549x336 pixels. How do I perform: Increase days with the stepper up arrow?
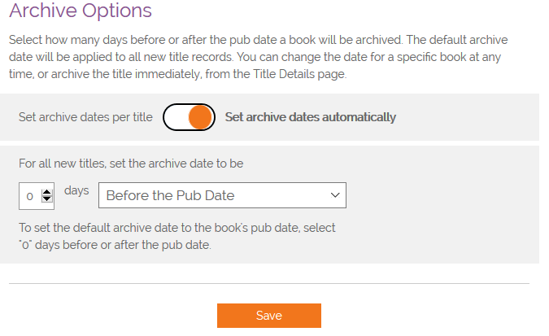(x=46, y=192)
